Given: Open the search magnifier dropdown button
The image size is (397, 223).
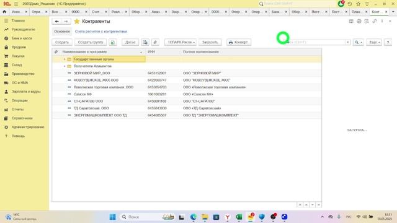Looking at the screenshot, I should tap(359, 42).
